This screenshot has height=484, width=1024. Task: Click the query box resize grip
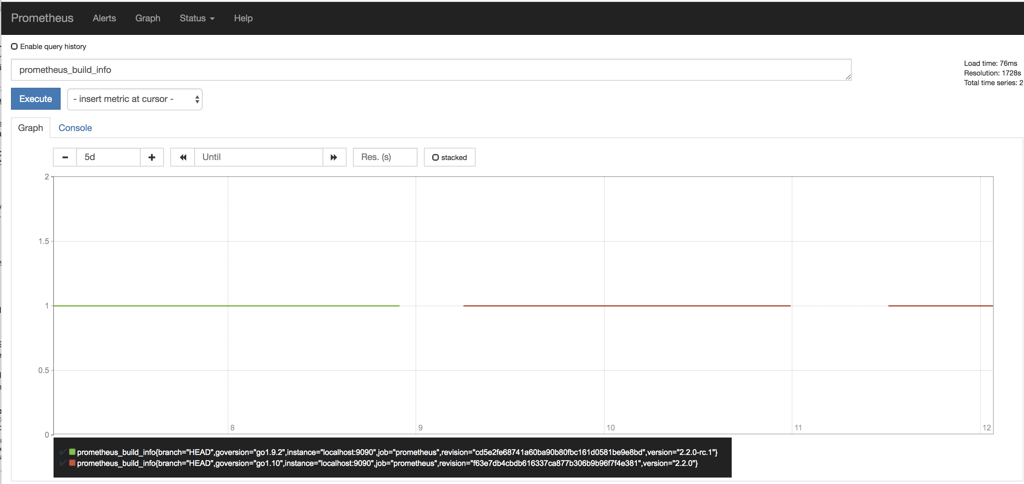[848, 78]
